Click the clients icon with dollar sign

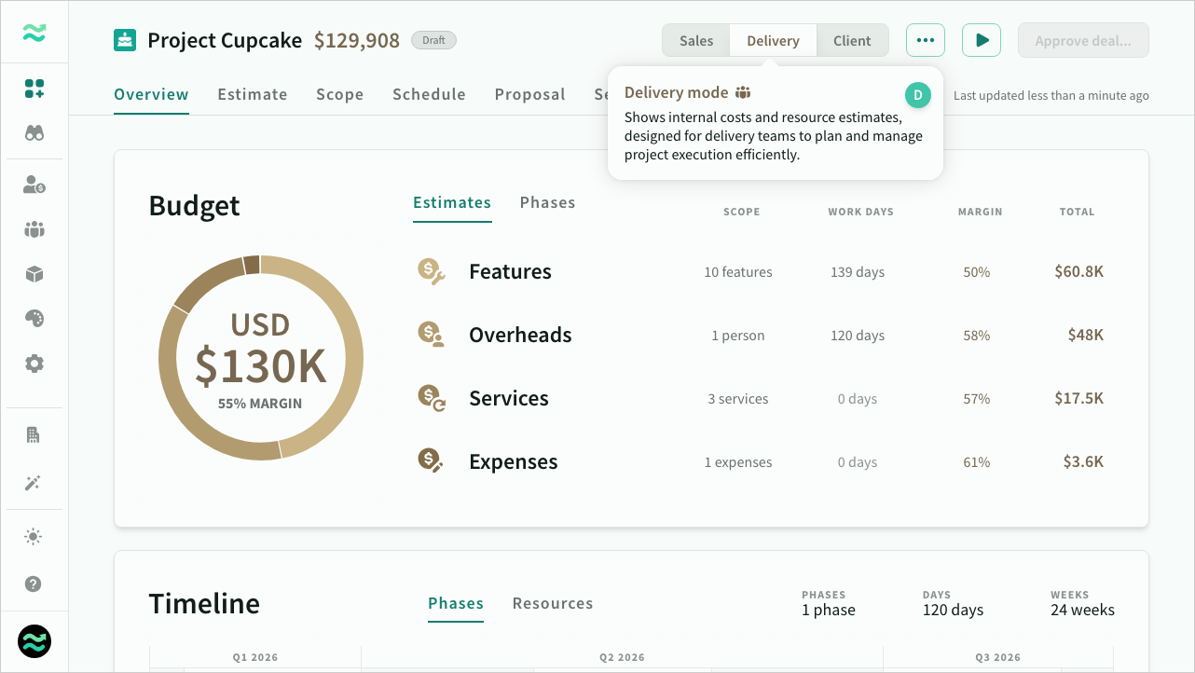coord(34,185)
